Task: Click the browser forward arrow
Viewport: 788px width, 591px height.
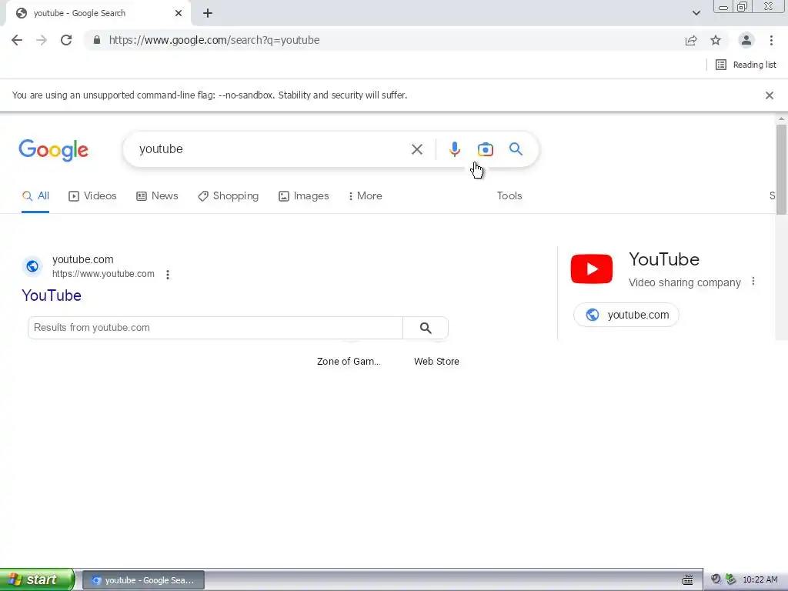Action: 42,40
